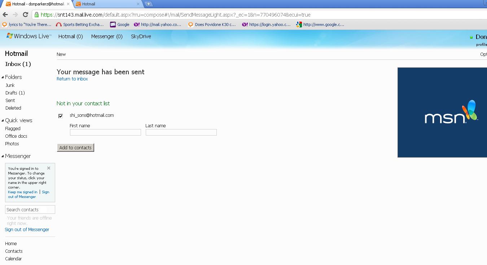Open the Drafts (1) folder
The height and width of the screenshot is (265, 487).
(x=15, y=93)
